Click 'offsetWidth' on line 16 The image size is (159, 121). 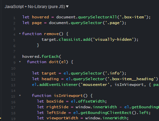91,101
